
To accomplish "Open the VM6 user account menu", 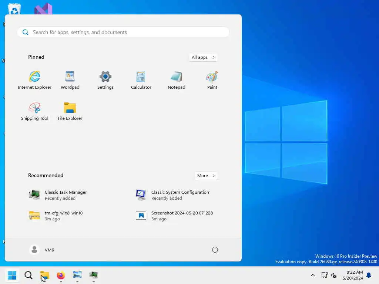I will [41, 250].
